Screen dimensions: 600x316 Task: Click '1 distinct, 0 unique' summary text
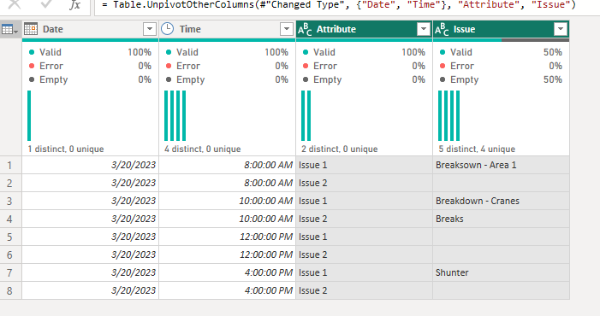[x=66, y=149]
